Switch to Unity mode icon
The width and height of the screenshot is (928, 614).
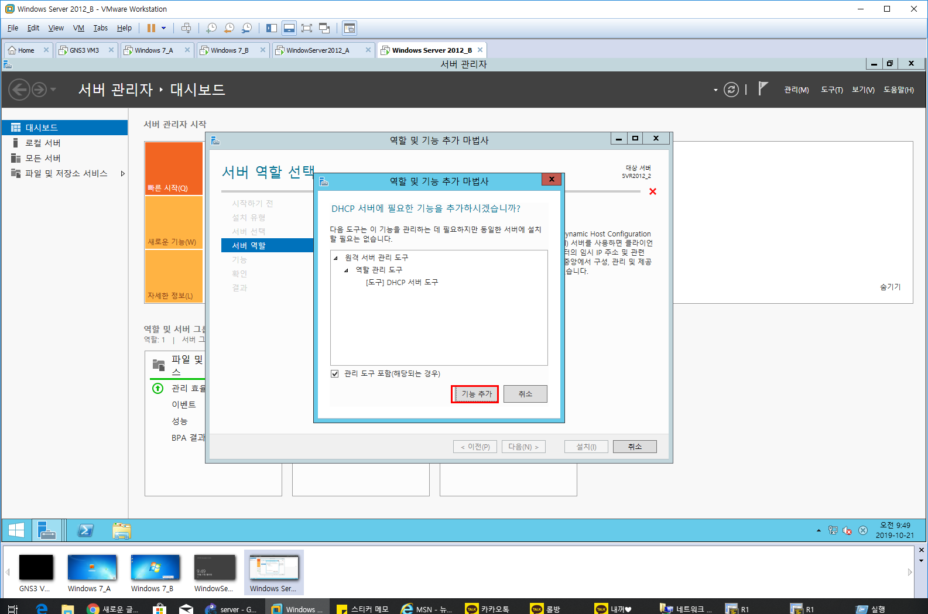[324, 28]
